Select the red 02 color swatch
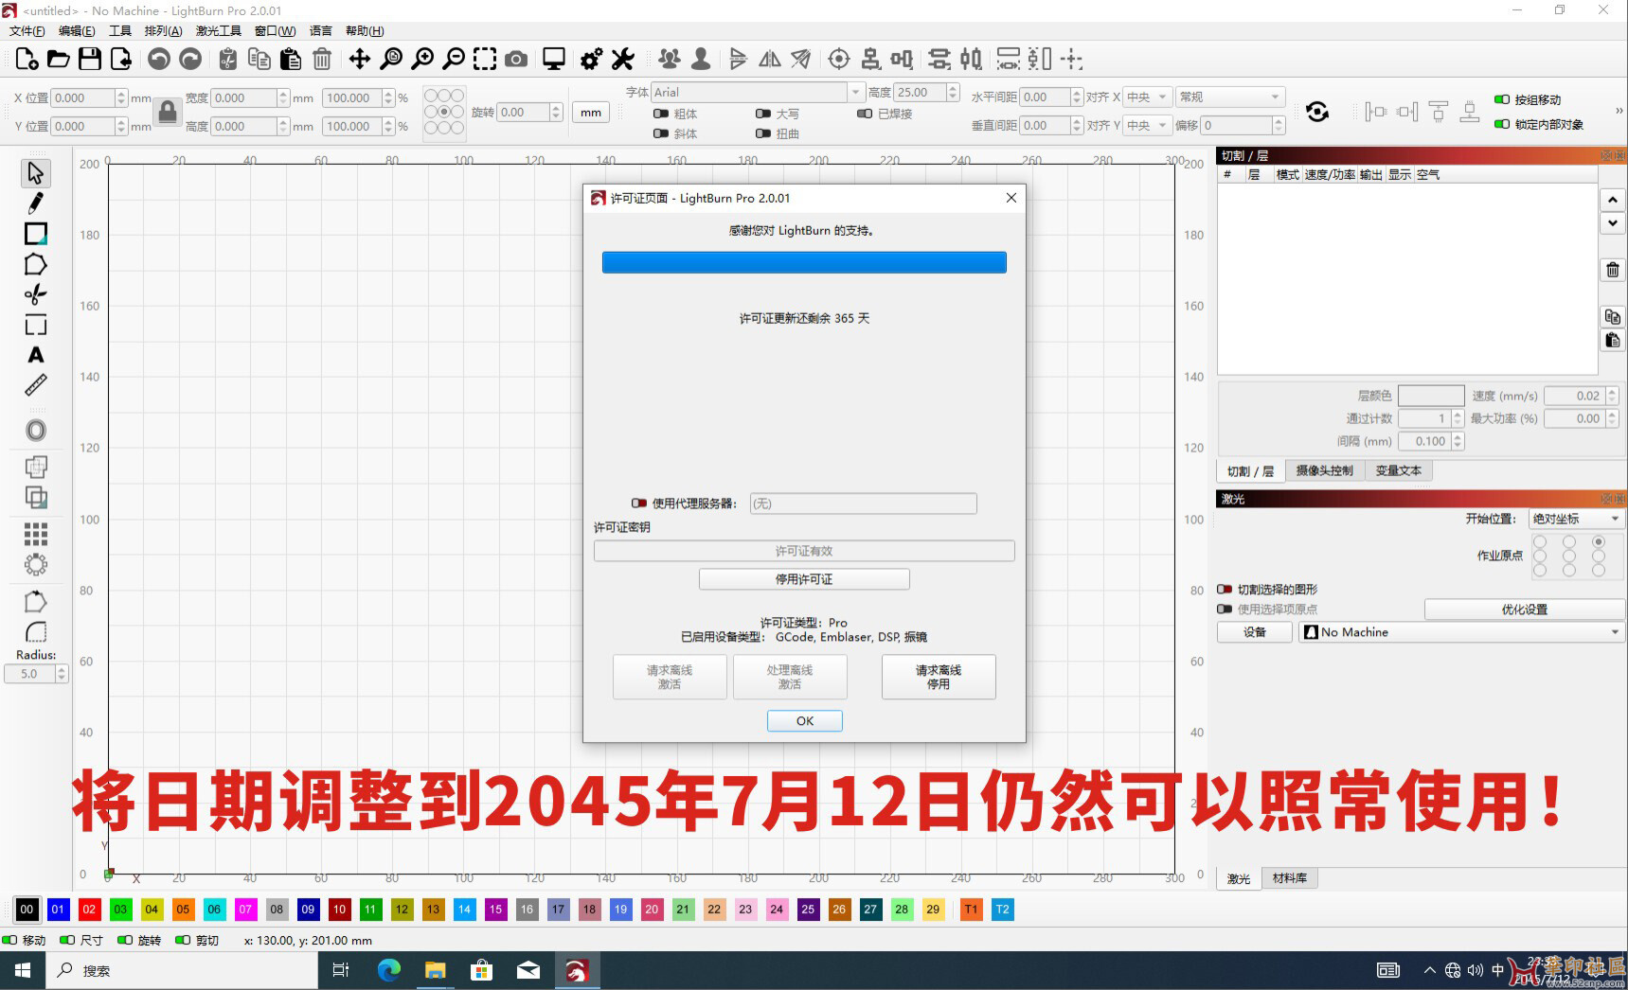The height and width of the screenshot is (990, 1628). coord(89,910)
